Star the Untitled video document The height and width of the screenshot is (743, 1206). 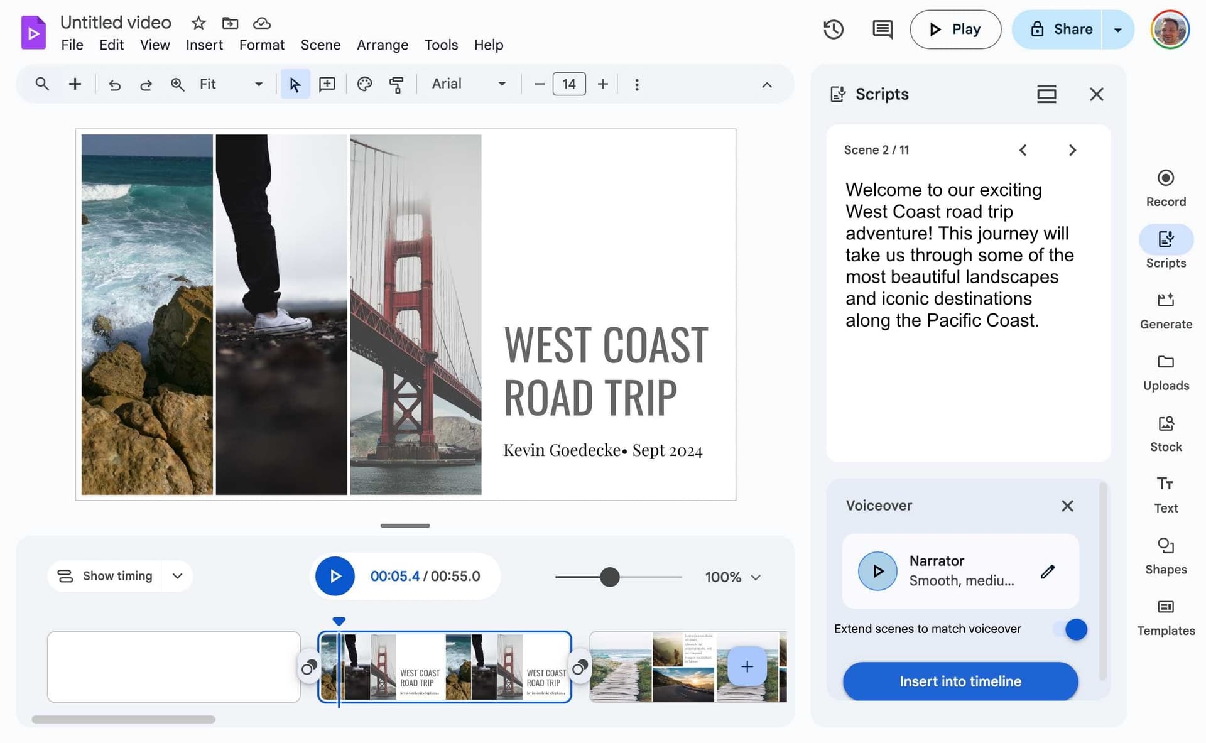(198, 23)
